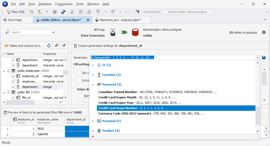Click the save all icon in toolbar
Screen dimensions: 270x146
click(x=63, y=12)
